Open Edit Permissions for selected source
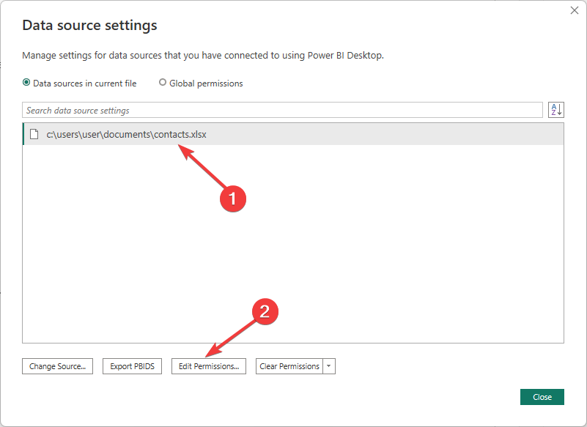587x427 pixels. click(209, 366)
